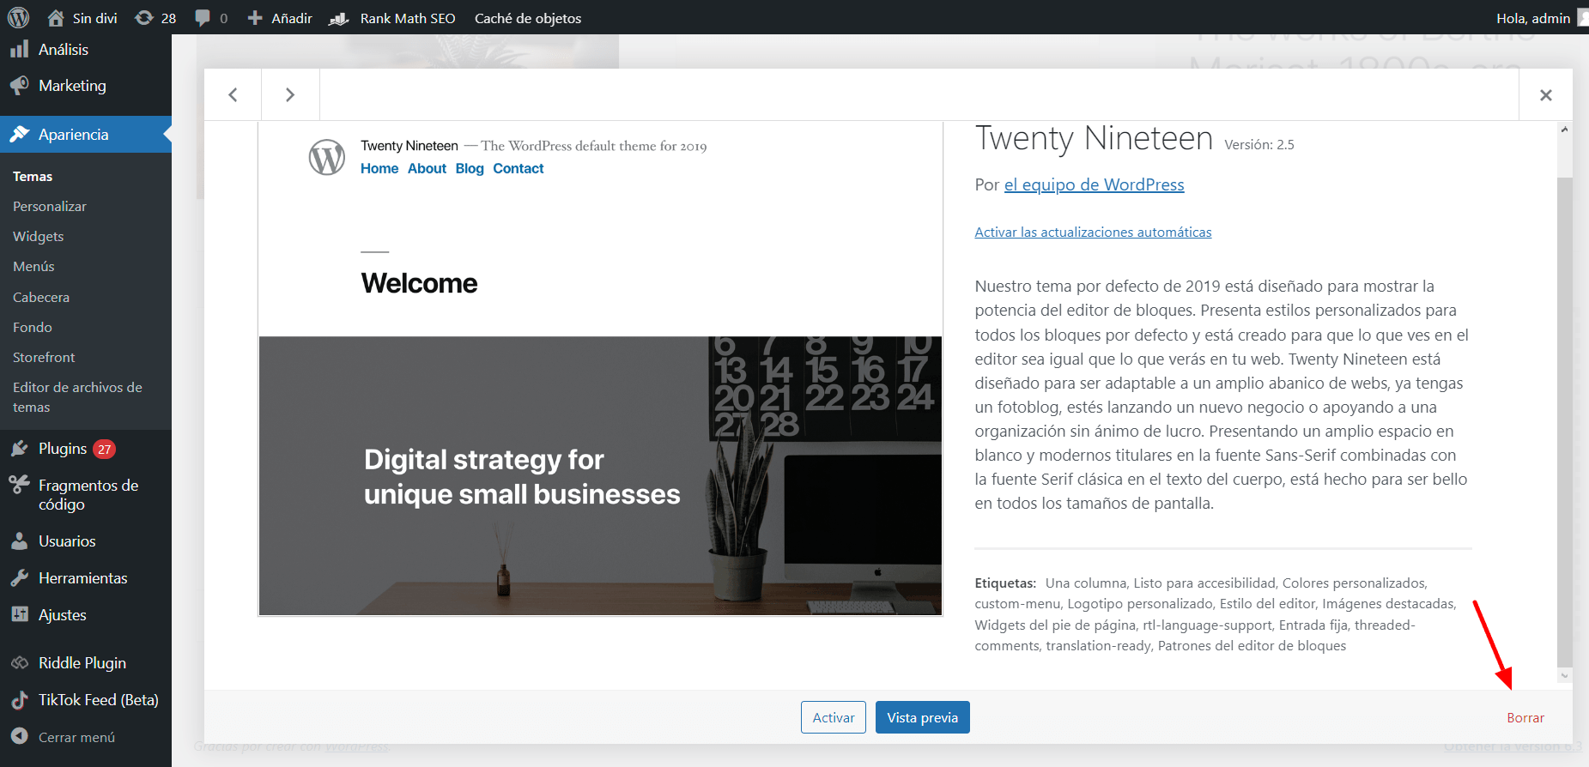The width and height of the screenshot is (1589, 767).
Task: Open Plugins menu with 27 badge
Action: click(x=86, y=449)
